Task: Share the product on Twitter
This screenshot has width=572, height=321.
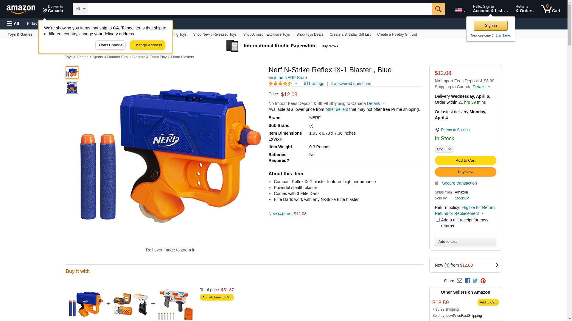Action: click(475, 281)
